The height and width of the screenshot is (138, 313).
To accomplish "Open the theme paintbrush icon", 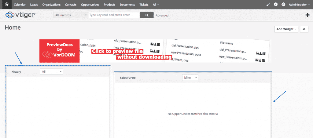I will click(268, 5).
